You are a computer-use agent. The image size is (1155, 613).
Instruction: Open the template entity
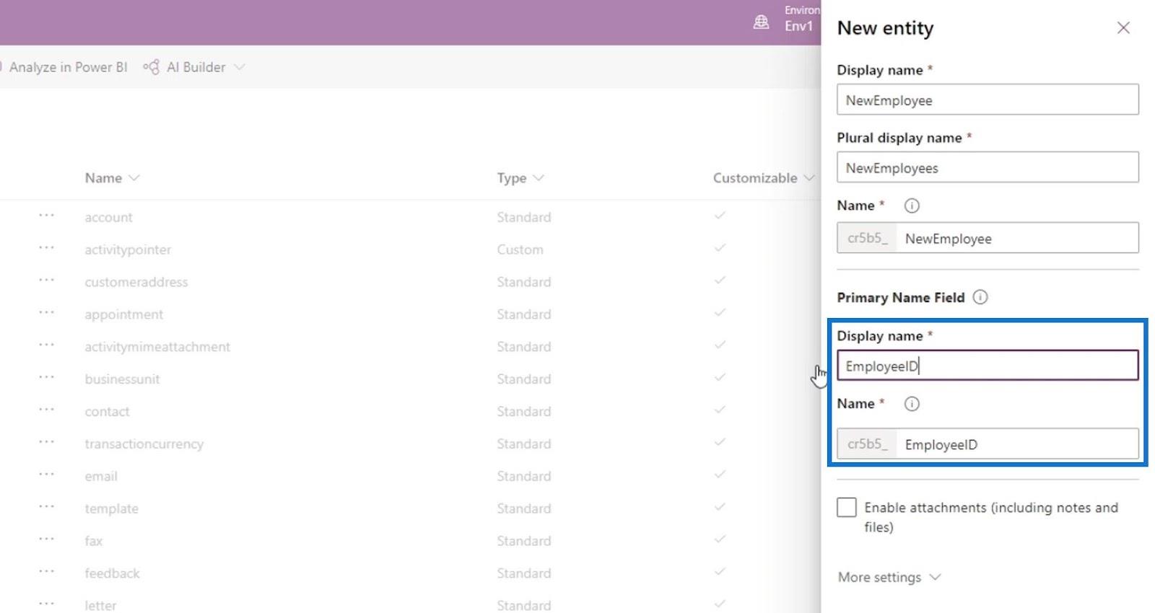coord(111,509)
